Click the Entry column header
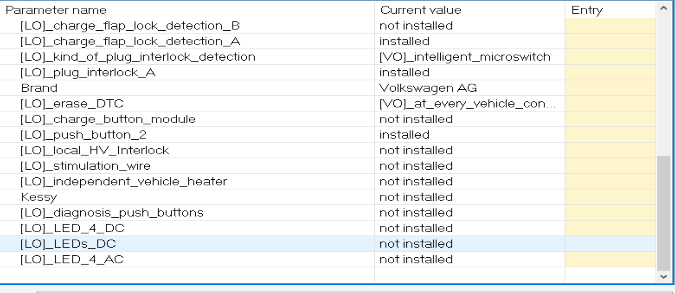This screenshot has width=675, height=293. click(x=587, y=10)
